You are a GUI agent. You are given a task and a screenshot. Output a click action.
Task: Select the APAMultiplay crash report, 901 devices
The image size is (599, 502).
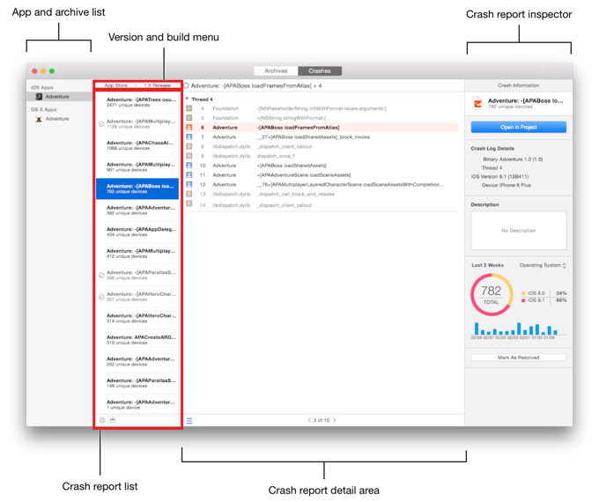[137, 167]
